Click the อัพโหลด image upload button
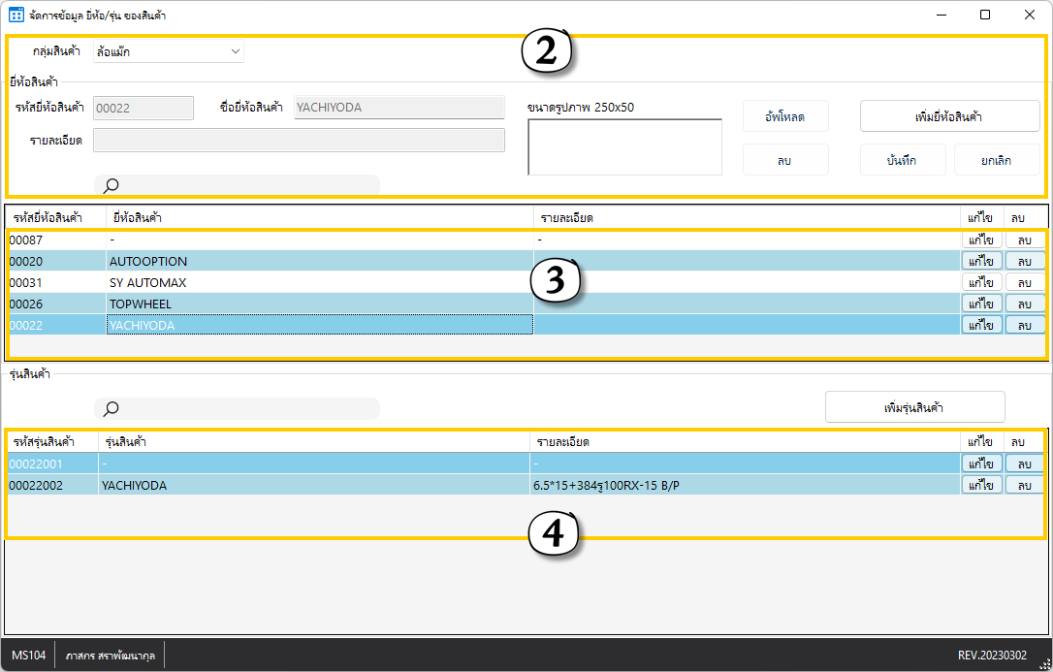 tap(784, 116)
